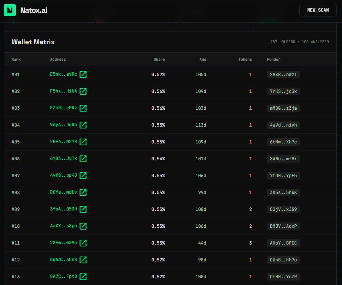Open external link icon for F5hx..HiUA
342x285 pixels.
point(83,91)
